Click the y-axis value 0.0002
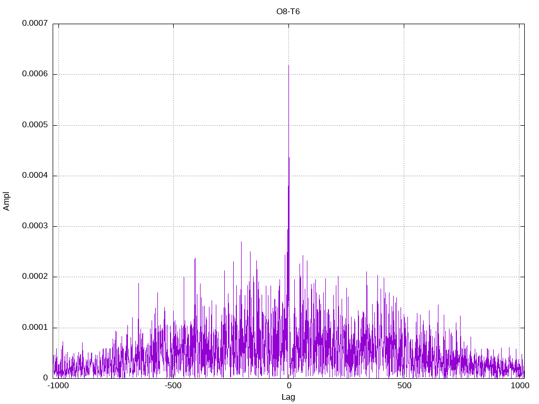Screen dimensions: 539x404 [35, 277]
